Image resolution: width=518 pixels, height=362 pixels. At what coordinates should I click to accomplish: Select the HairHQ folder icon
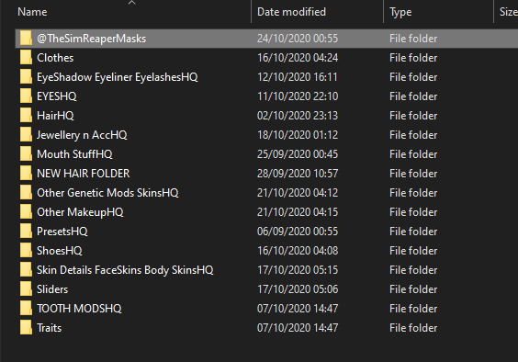coord(26,116)
